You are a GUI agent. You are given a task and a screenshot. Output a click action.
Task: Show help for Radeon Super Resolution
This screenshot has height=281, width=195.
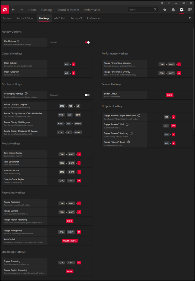tap(139, 115)
